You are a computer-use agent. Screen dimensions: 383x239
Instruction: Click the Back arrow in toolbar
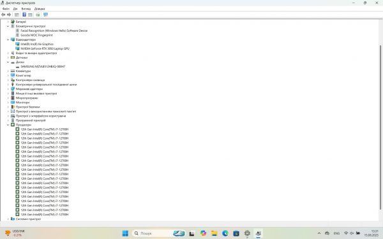coord(3,15)
